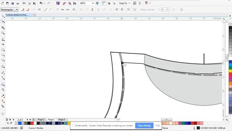Select the Freehand tool

point(3,39)
